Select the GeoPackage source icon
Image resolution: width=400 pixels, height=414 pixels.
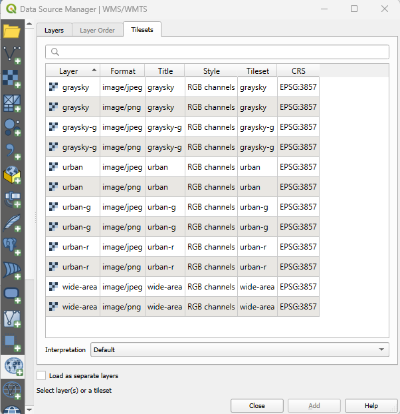click(11, 175)
